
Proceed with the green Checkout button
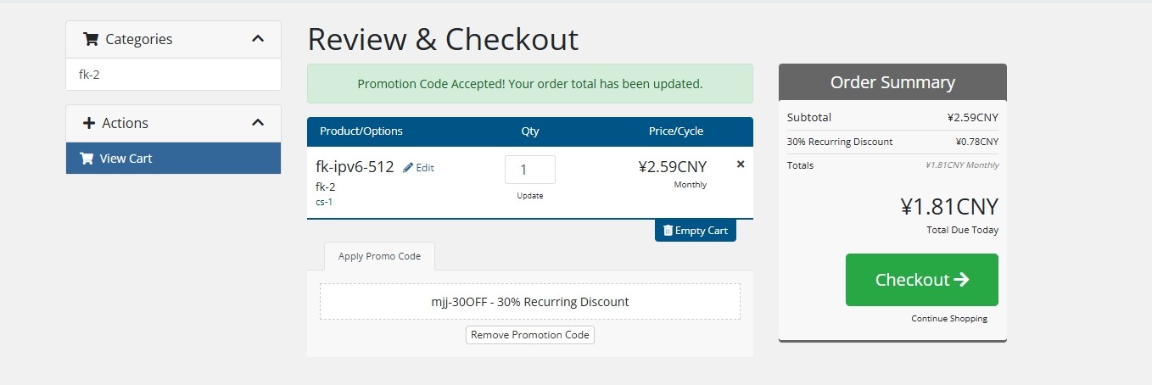coord(922,280)
